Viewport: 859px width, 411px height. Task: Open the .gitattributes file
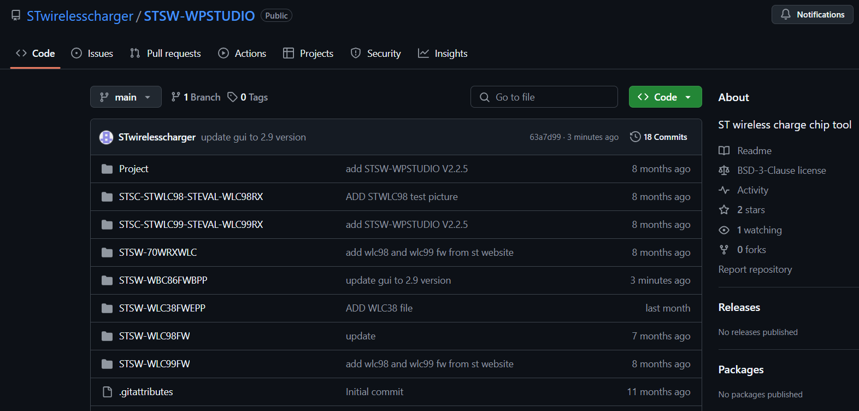[x=146, y=392]
